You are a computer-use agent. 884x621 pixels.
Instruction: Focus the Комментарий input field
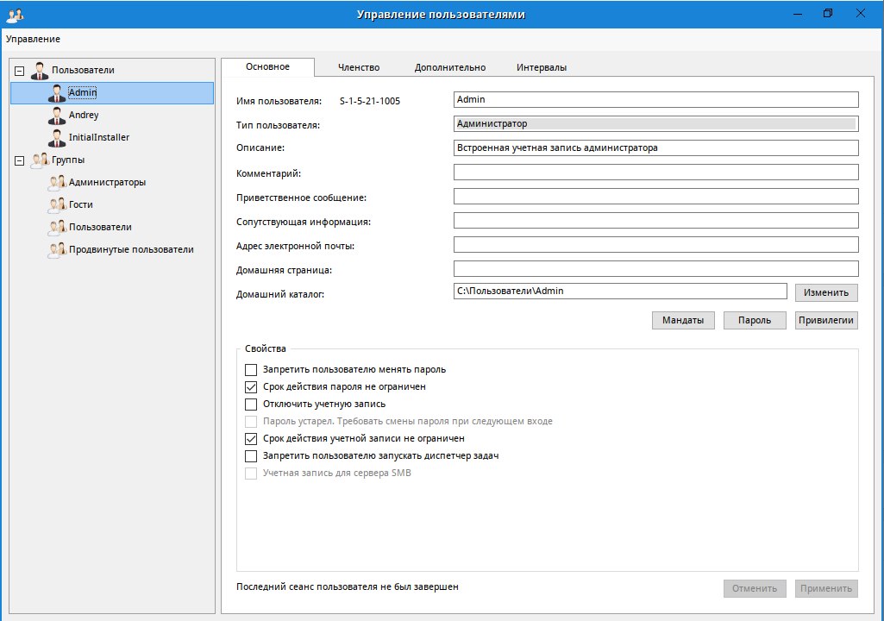tap(655, 172)
